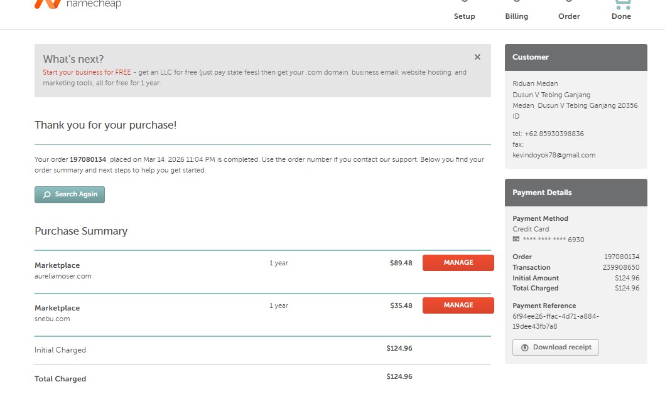
Task: Manage the aureliamoser.com domain
Action: point(458,263)
